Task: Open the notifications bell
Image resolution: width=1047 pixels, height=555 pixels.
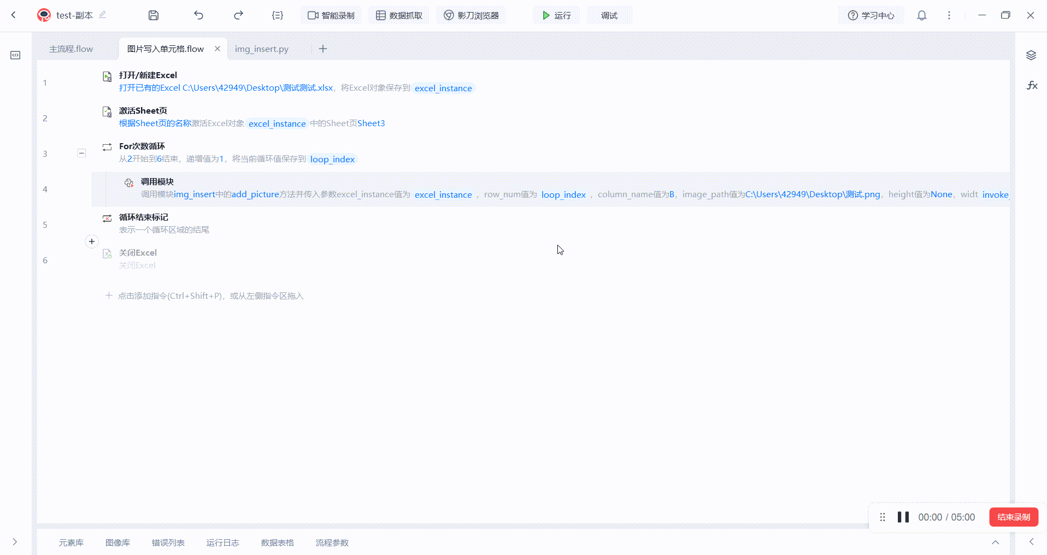Action: [922, 15]
